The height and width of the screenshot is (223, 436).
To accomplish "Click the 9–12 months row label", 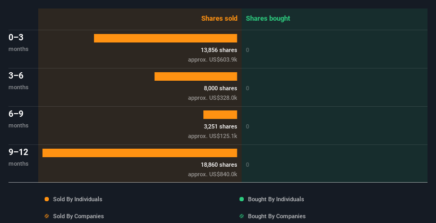I will pos(19,157).
